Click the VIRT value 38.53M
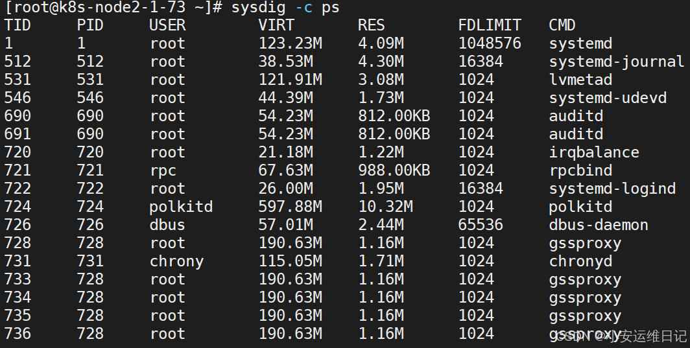The image size is (690, 348). coord(285,62)
